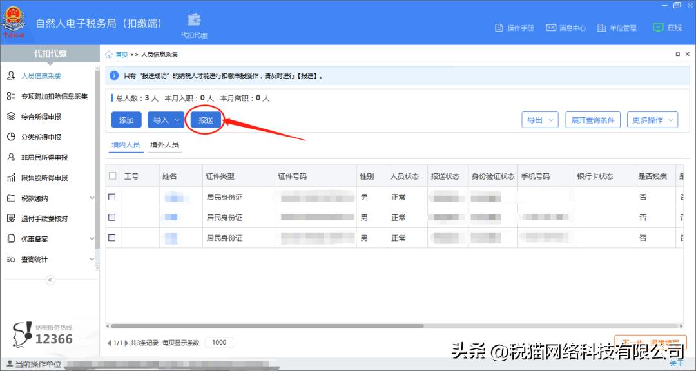
Task: Open the 更多操作 dropdown menu
Action: pyautogui.click(x=652, y=120)
